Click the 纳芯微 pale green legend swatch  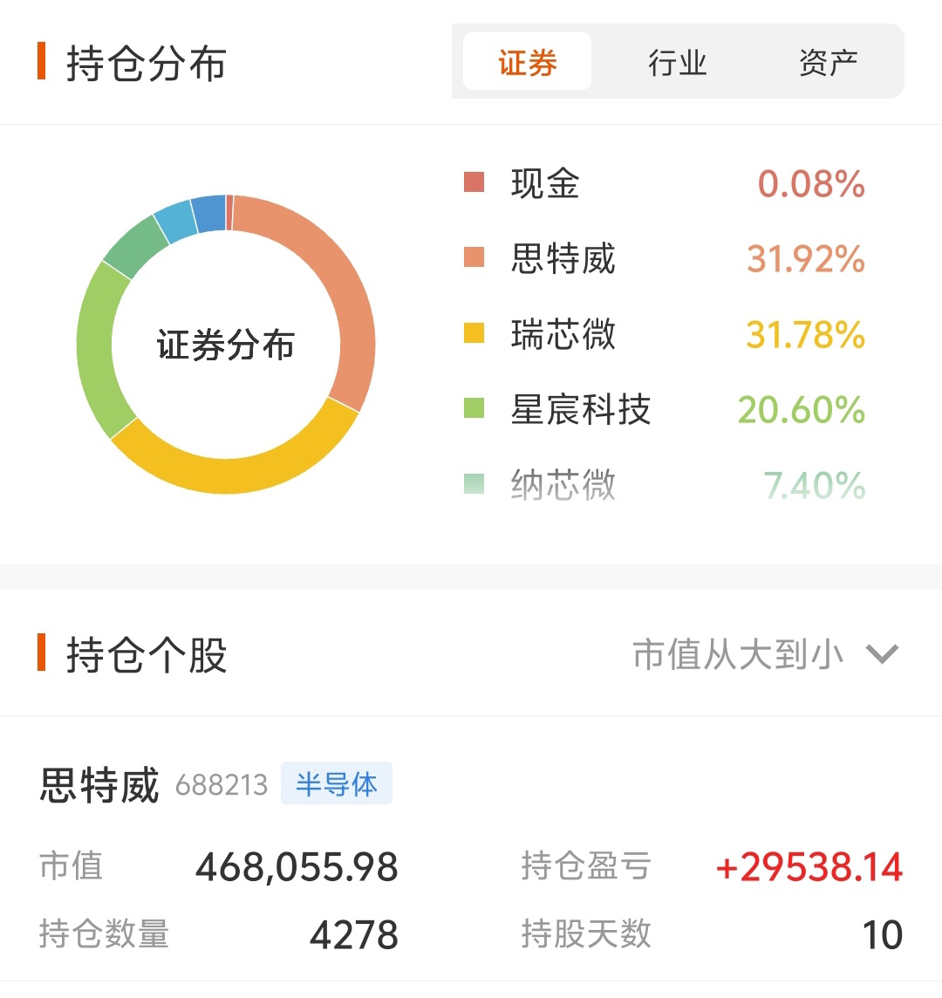(x=474, y=483)
